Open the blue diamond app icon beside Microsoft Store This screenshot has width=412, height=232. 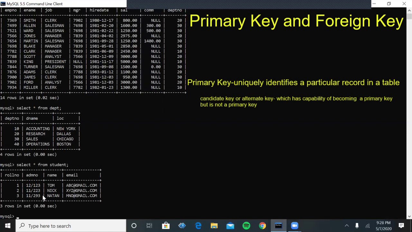182,226
